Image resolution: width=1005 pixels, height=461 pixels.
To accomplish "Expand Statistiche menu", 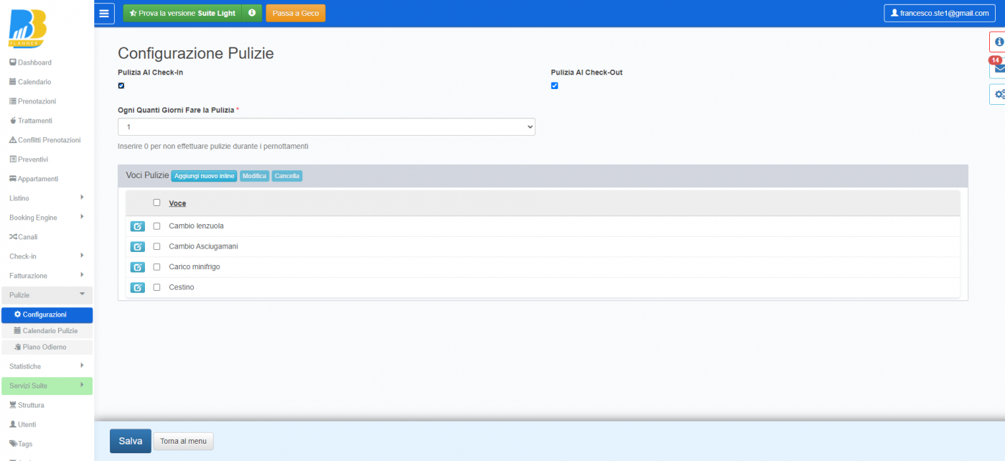I will (47, 366).
